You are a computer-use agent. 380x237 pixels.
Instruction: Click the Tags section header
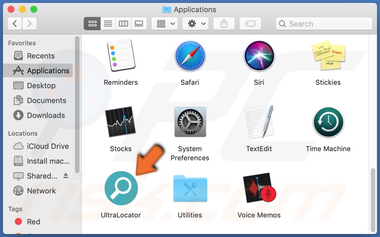pyautogui.click(x=15, y=209)
